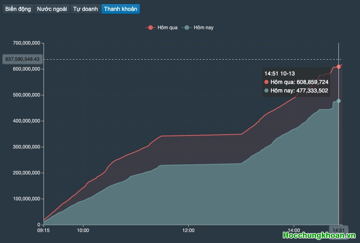This screenshot has height=243, width=360.
Task: Click the tooltip header 14:51 10-13
Action: [x=279, y=73]
